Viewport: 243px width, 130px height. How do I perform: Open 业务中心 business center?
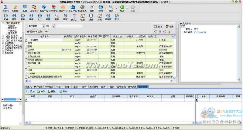point(34,8)
